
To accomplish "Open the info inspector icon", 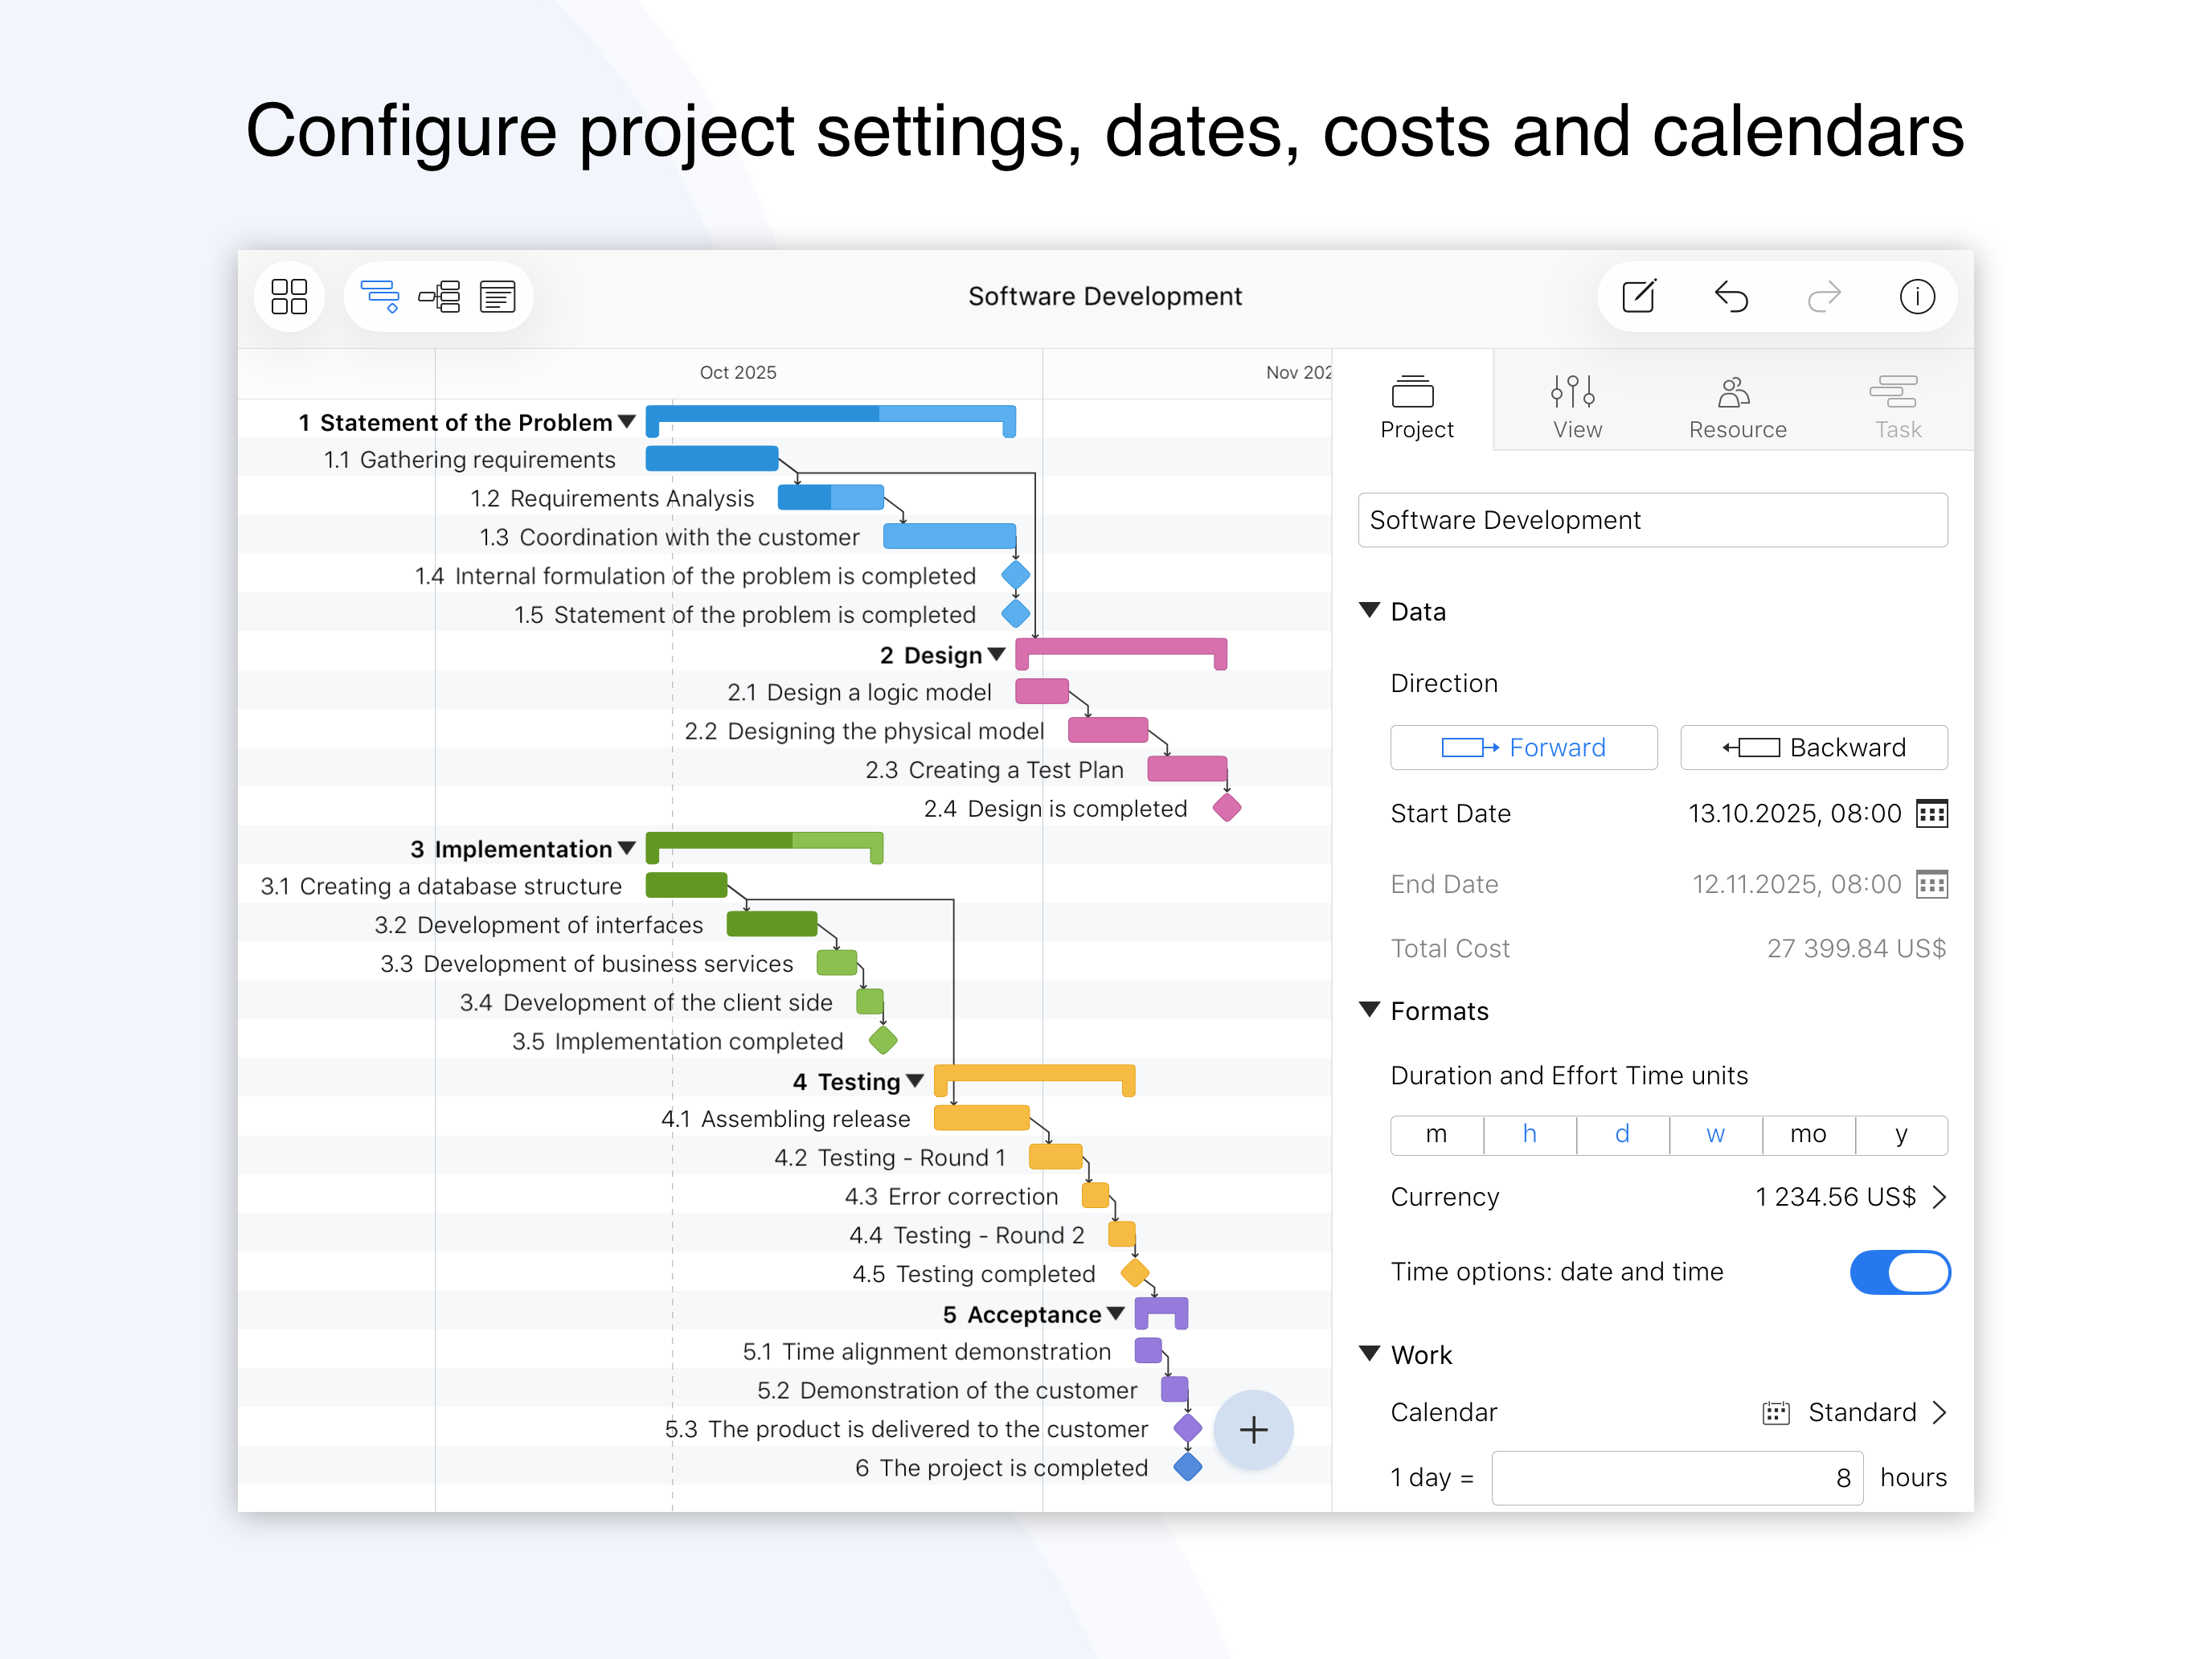I will point(1917,296).
